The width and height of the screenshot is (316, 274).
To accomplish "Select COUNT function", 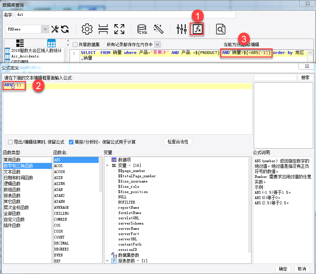I will [76, 237].
